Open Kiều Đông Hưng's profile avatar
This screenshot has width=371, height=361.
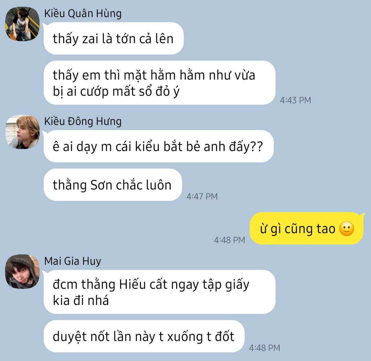[22, 132]
